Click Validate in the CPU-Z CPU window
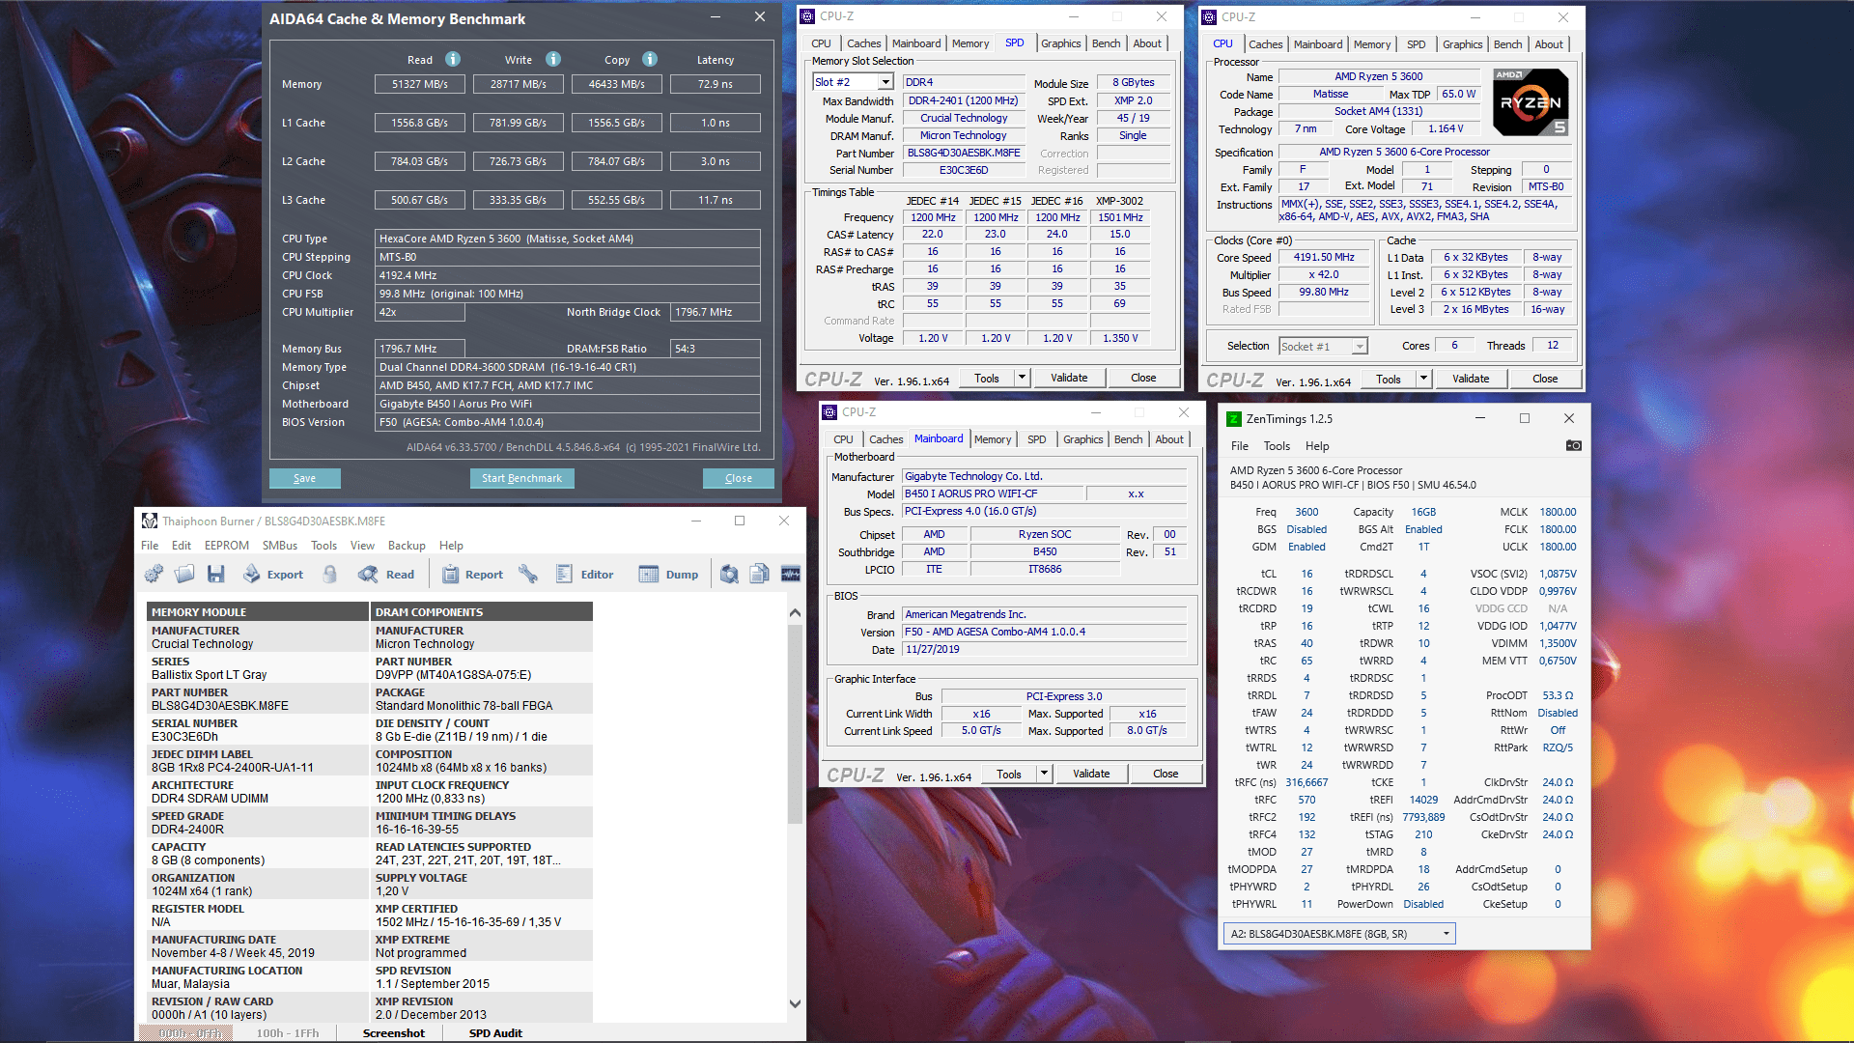This screenshot has width=1854, height=1043. pos(1470,379)
